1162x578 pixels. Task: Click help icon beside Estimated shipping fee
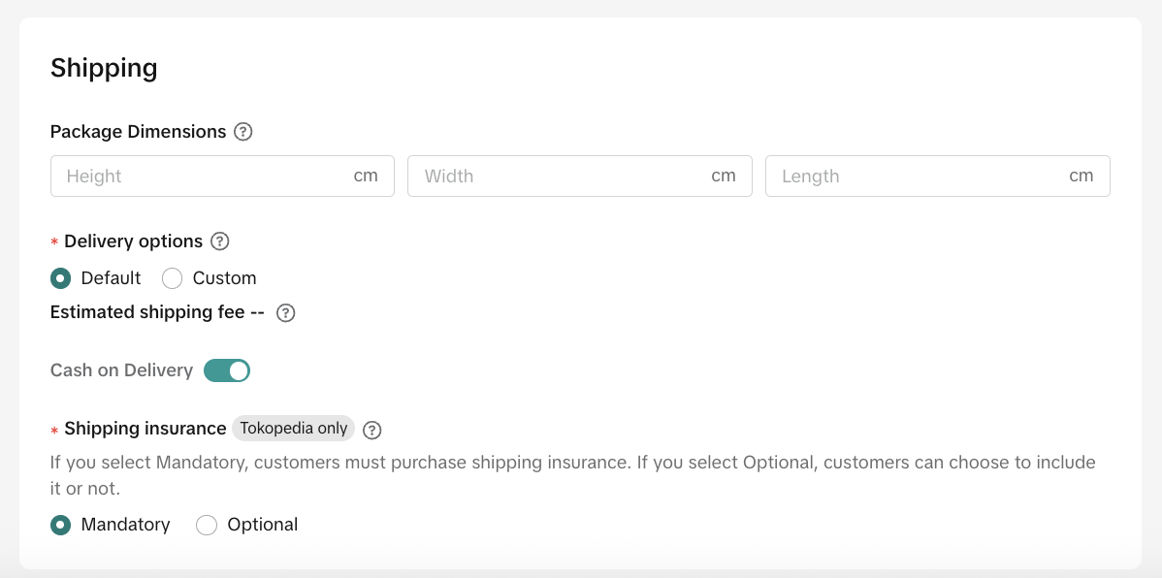pos(285,313)
